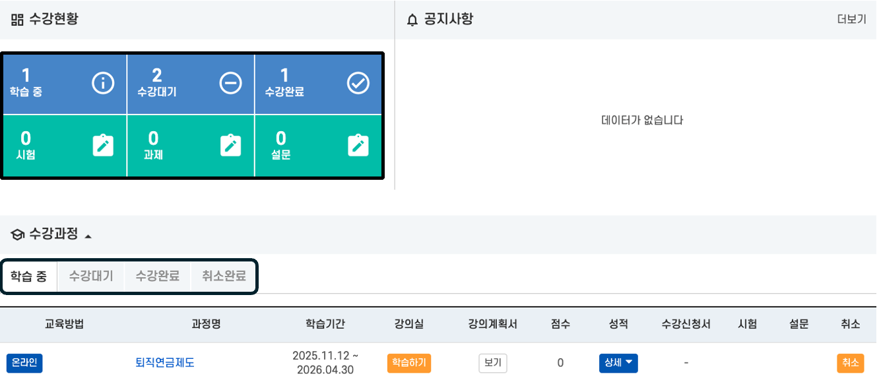Open the 상세 grade dropdown

(619, 363)
